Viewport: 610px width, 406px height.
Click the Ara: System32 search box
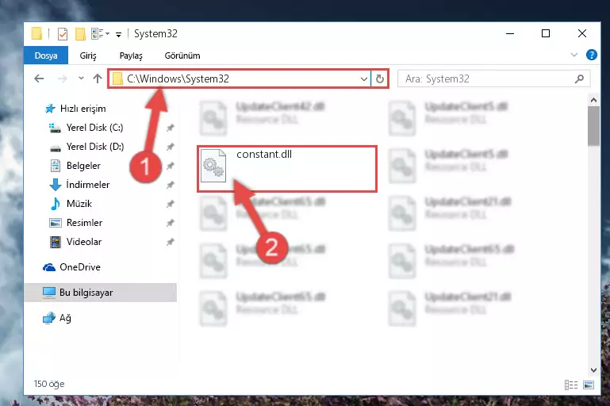[493, 79]
